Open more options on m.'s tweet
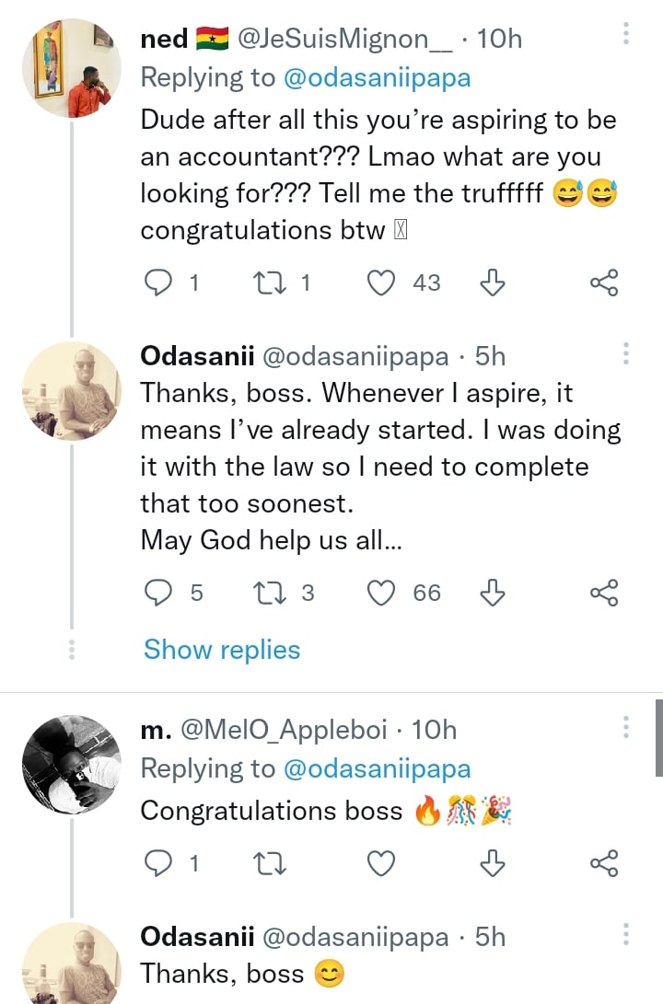The image size is (663, 1004). coord(626,728)
